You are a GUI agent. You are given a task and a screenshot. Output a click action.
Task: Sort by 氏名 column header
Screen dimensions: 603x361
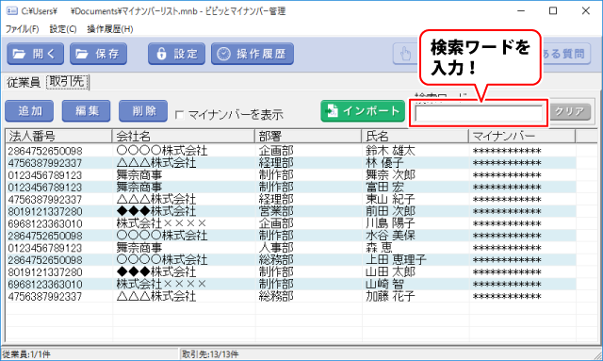tap(415, 136)
